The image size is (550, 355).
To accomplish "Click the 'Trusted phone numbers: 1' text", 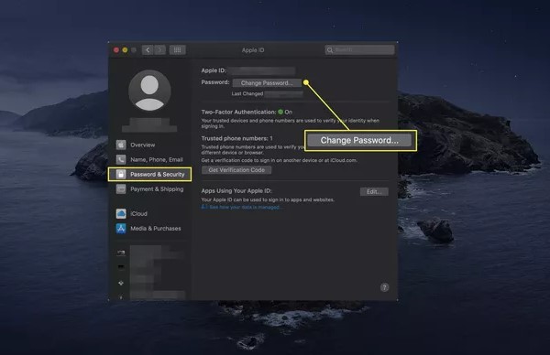I will 236,138.
